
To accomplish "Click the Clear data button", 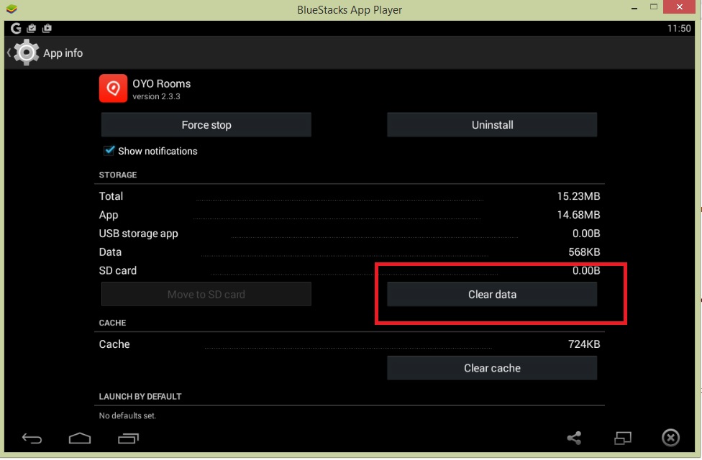I will pos(492,295).
